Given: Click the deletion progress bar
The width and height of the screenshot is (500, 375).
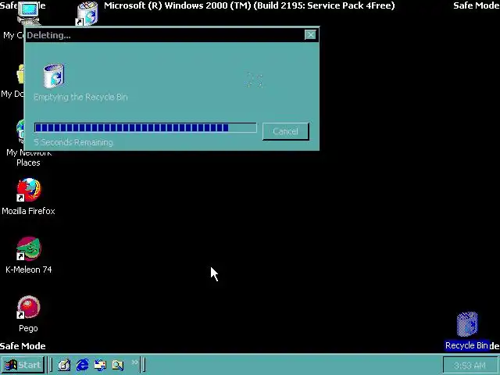Looking at the screenshot, I should pos(145,127).
